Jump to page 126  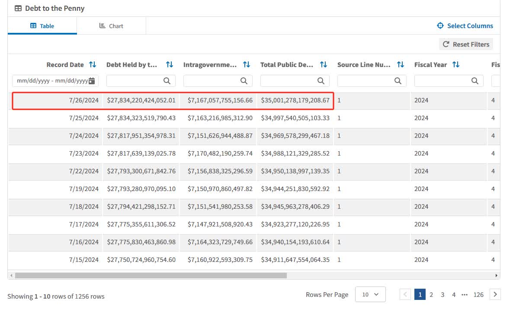(x=478, y=294)
